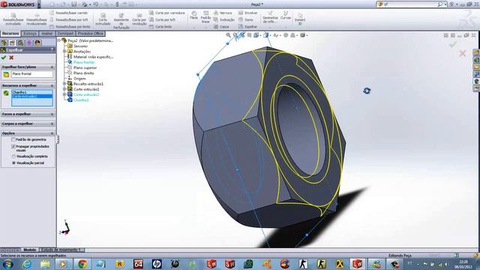Click Corte extrudado tool
This screenshot has height=270, width=480.
pos(103,19)
